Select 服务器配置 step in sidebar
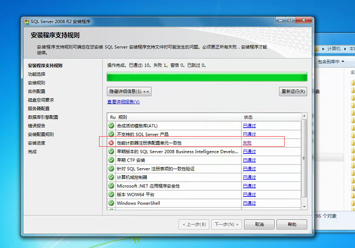 click(39, 108)
